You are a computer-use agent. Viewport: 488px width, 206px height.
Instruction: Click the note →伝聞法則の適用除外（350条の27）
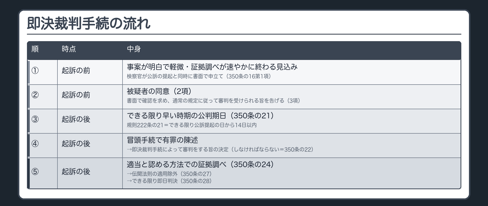pos(169,174)
